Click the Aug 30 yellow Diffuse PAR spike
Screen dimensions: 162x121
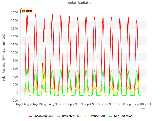coord(44,63)
